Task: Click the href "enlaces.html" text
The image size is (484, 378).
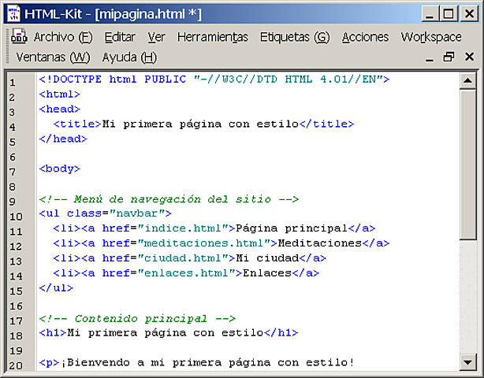Action: click(187, 272)
